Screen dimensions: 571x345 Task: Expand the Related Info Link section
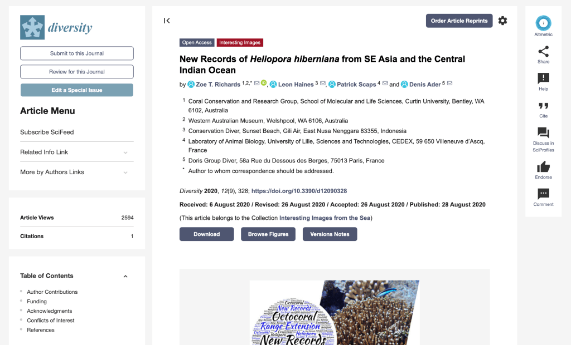coord(125,152)
